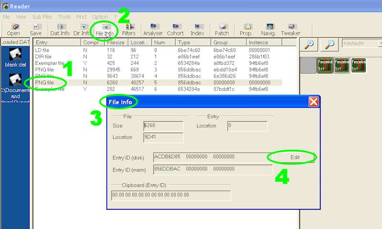Open the Option menu
Viewport: 382px width, 229px height.
click(100, 17)
